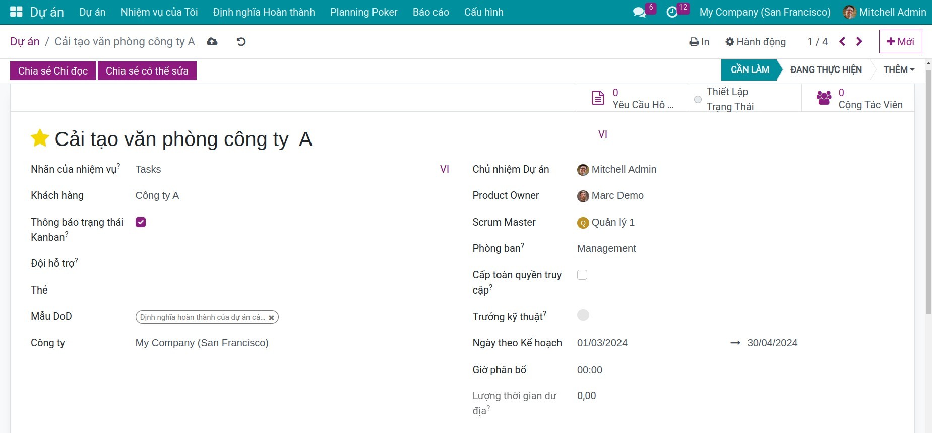Open the Báo cáo menu

pos(431,12)
